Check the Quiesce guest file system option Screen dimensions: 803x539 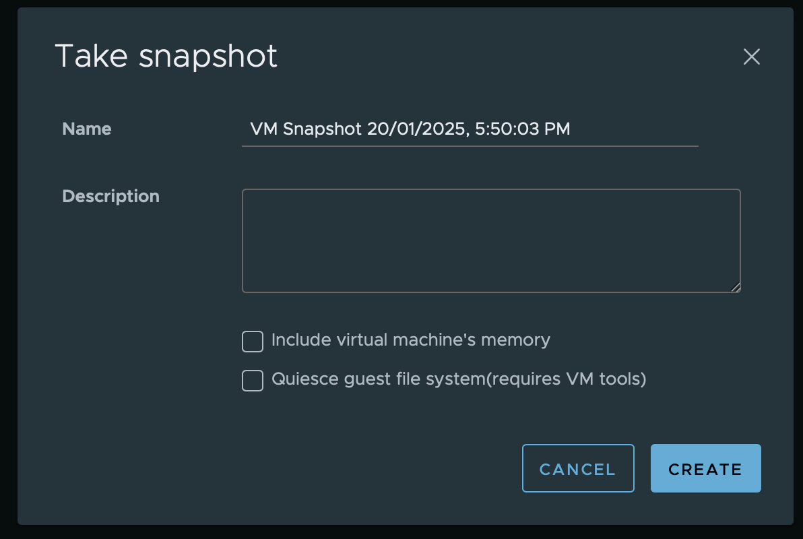252,381
